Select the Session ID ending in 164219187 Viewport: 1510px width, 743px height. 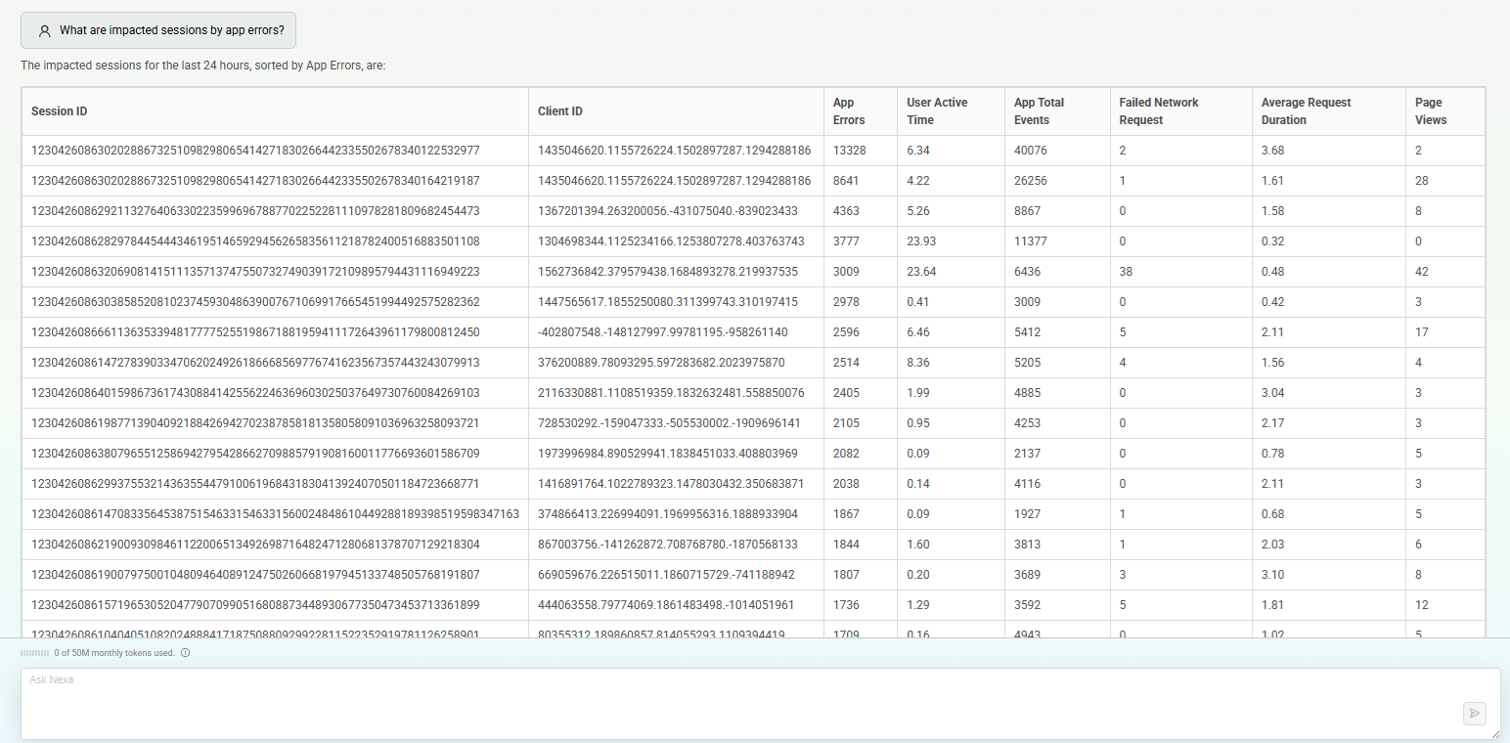(255, 181)
